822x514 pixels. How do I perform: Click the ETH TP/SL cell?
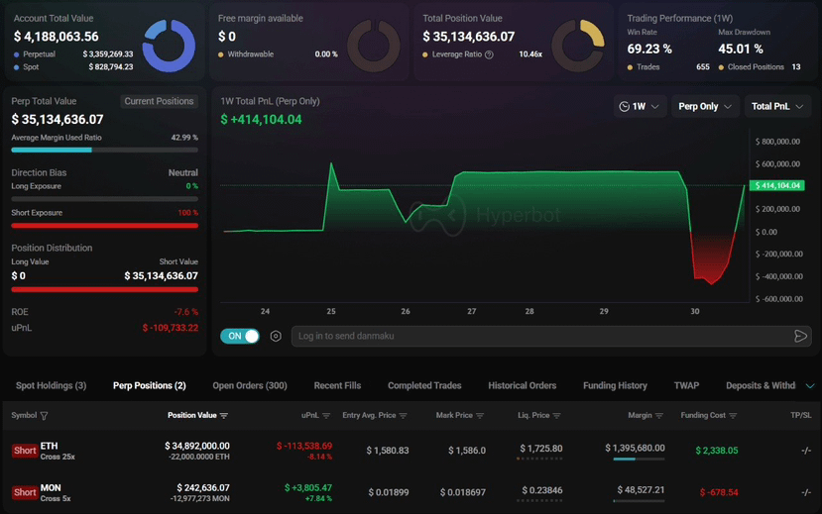pos(806,451)
